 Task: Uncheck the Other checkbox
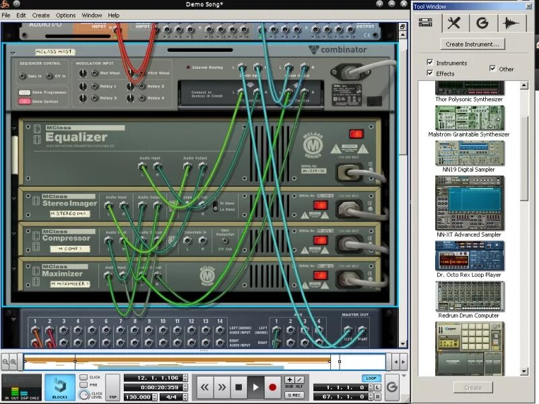point(493,69)
